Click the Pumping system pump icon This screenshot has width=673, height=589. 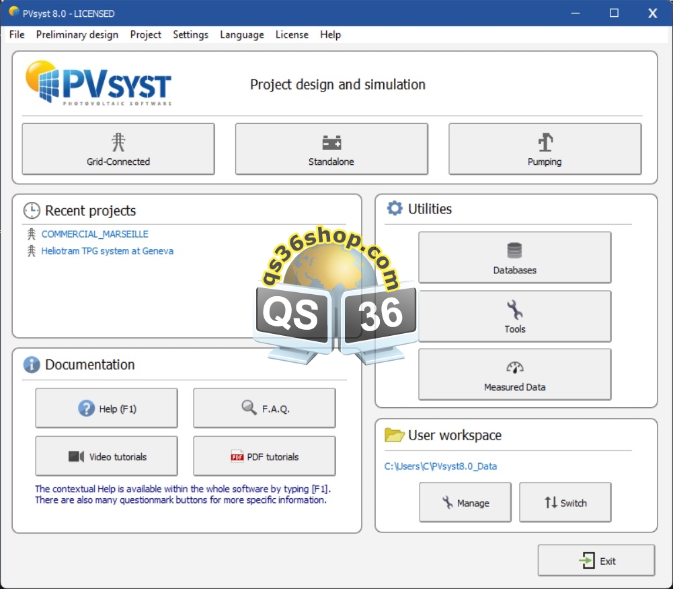[x=545, y=142]
